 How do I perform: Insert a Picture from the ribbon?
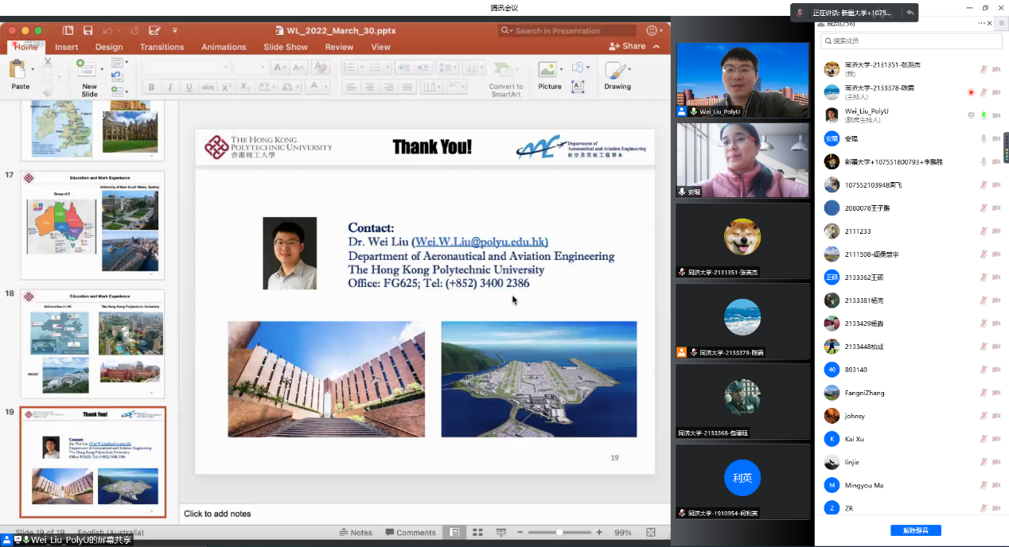point(549,71)
